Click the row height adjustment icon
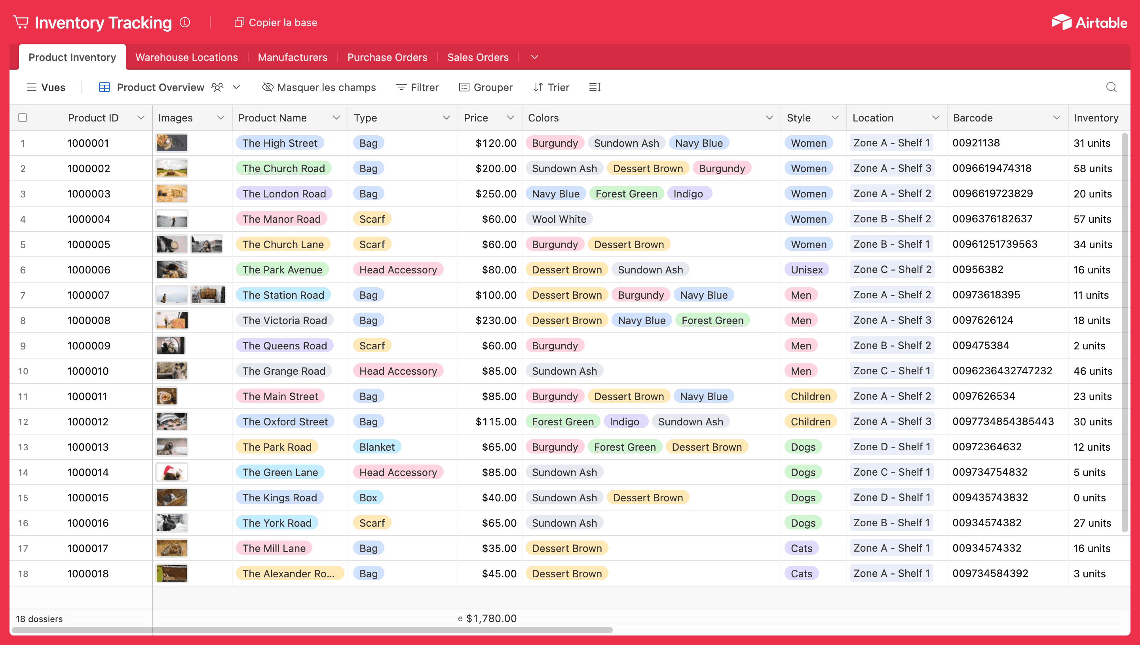Viewport: 1140px width, 645px height. point(595,87)
